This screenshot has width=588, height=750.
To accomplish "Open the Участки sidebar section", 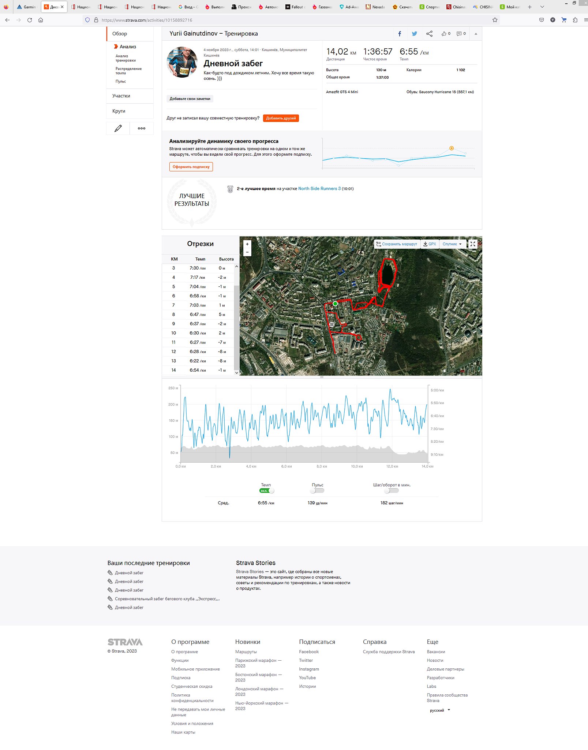I will pos(121,96).
